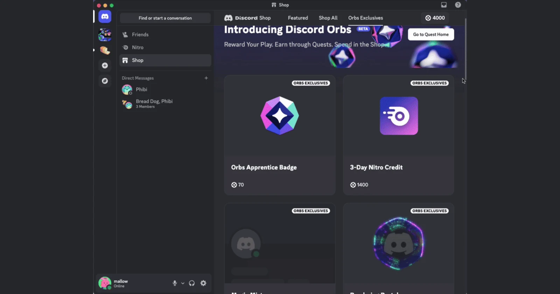This screenshot has height=294, width=560.
Task: Click Orbs Exclusives tag on Nitro Credit card
Action: 429,83
